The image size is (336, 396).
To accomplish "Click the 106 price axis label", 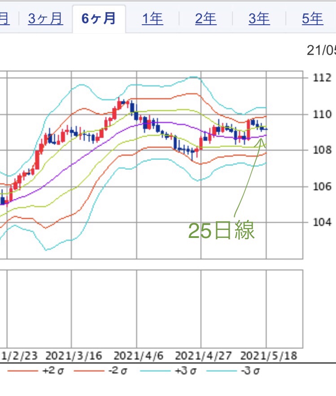I will coord(322,187).
